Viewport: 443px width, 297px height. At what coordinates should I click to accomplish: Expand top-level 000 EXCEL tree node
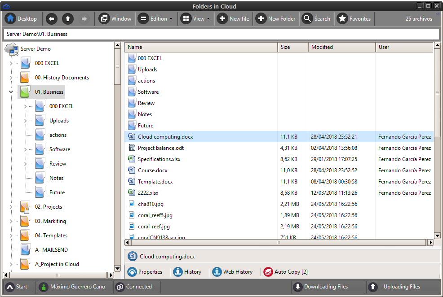pos(11,63)
